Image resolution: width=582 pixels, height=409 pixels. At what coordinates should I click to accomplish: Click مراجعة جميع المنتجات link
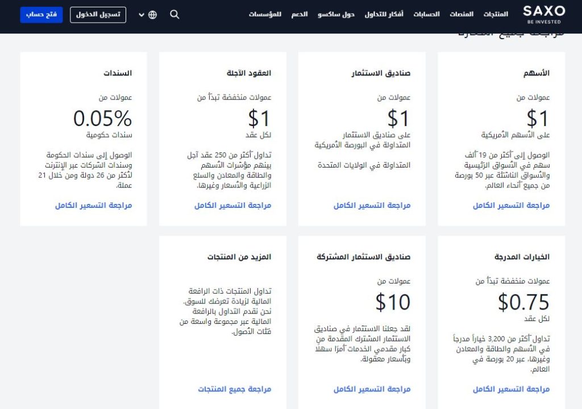click(x=234, y=389)
